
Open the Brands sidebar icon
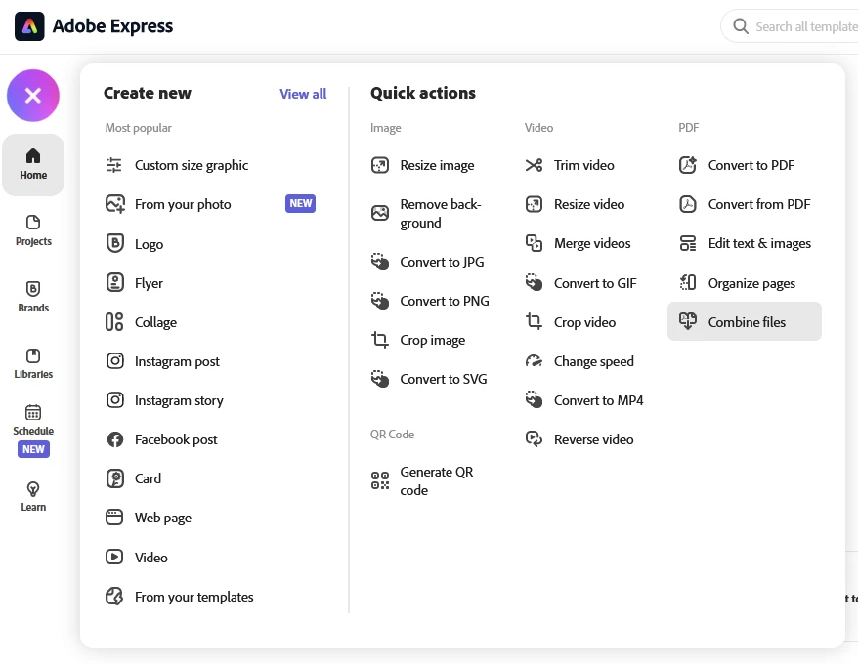coord(33,289)
